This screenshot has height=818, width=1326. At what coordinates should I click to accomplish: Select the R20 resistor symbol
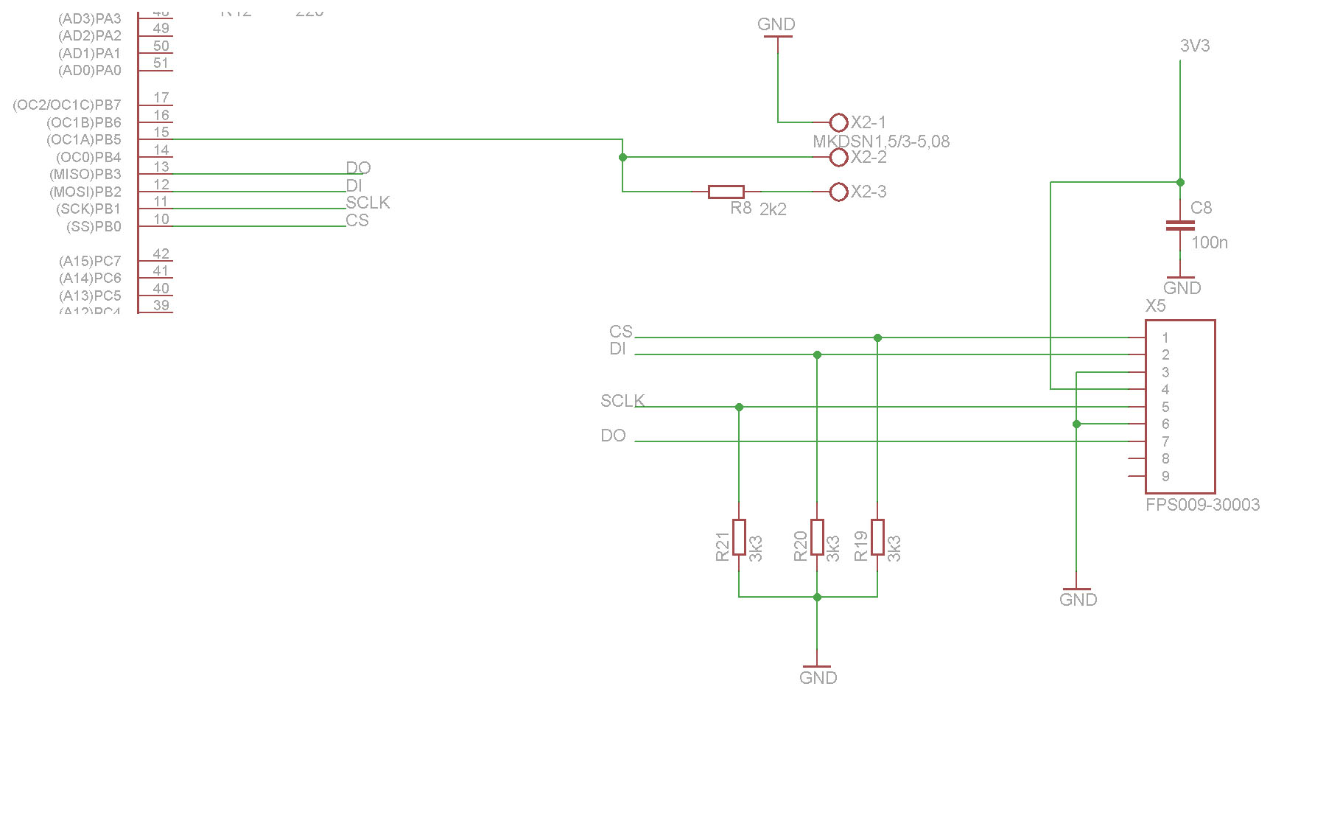[x=817, y=536]
